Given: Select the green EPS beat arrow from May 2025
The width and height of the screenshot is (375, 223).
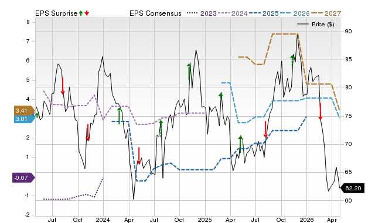Looking at the screenshot, I should click(240, 144).
